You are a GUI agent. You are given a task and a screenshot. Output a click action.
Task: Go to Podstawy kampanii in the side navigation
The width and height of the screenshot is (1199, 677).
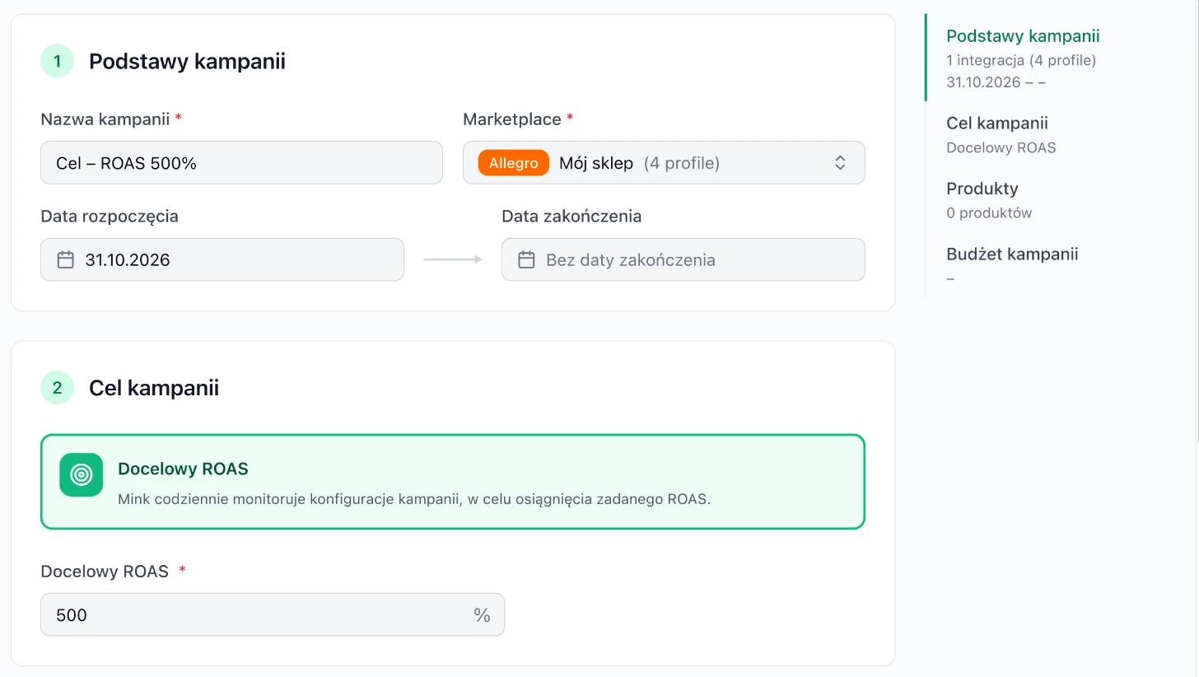pos(1023,36)
